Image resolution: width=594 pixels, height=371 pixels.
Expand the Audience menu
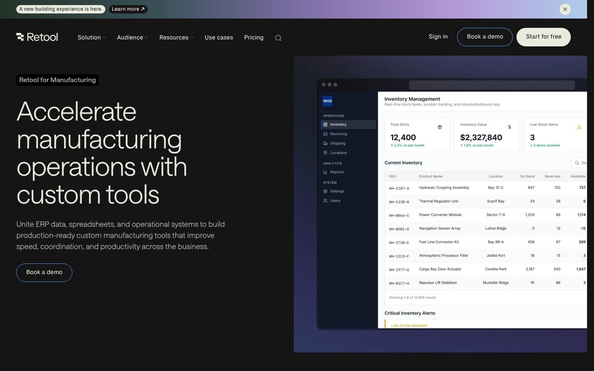coord(133,38)
